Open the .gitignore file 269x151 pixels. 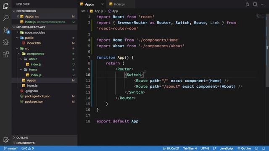(45, 91)
